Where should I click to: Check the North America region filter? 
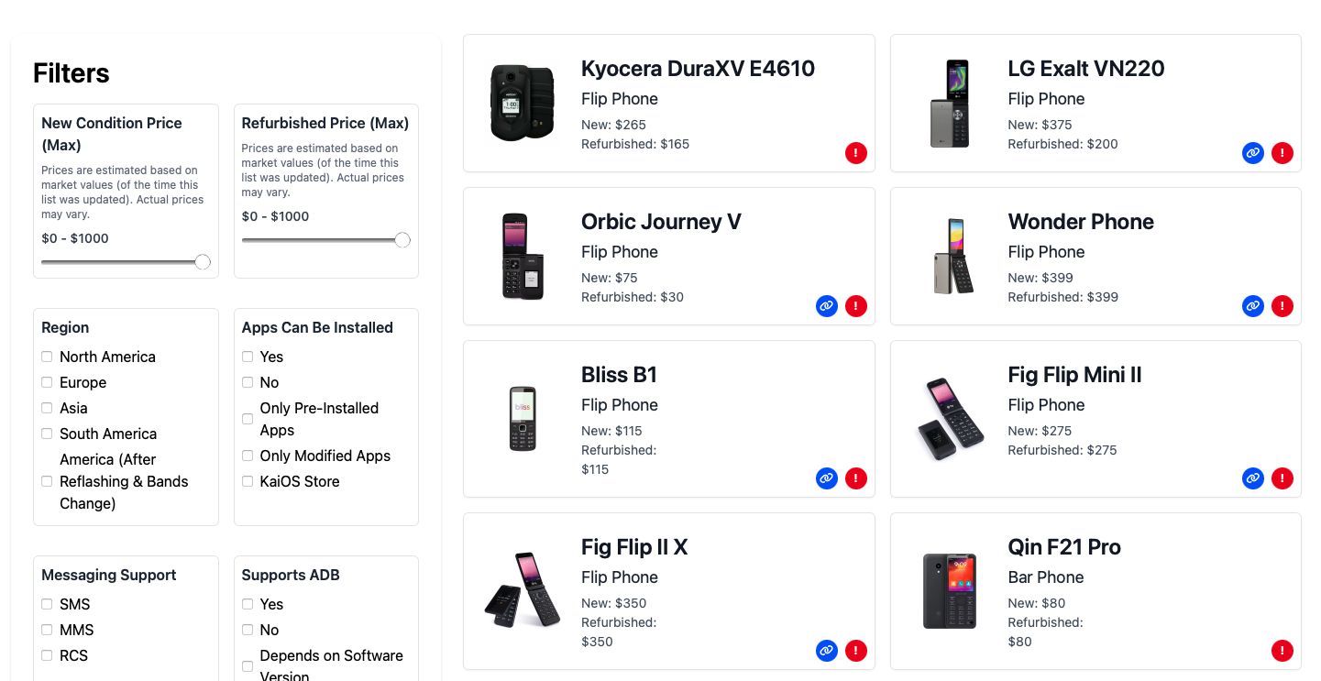(x=47, y=357)
